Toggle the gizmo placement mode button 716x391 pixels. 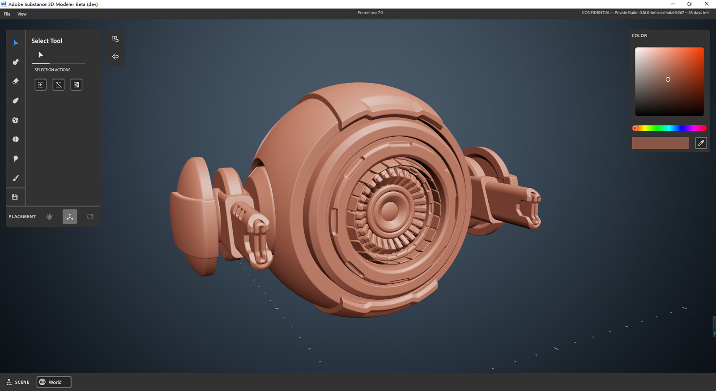(70, 216)
